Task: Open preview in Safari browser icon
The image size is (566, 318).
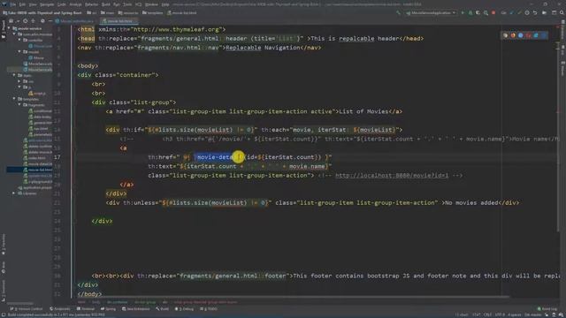Action: pos(521,35)
